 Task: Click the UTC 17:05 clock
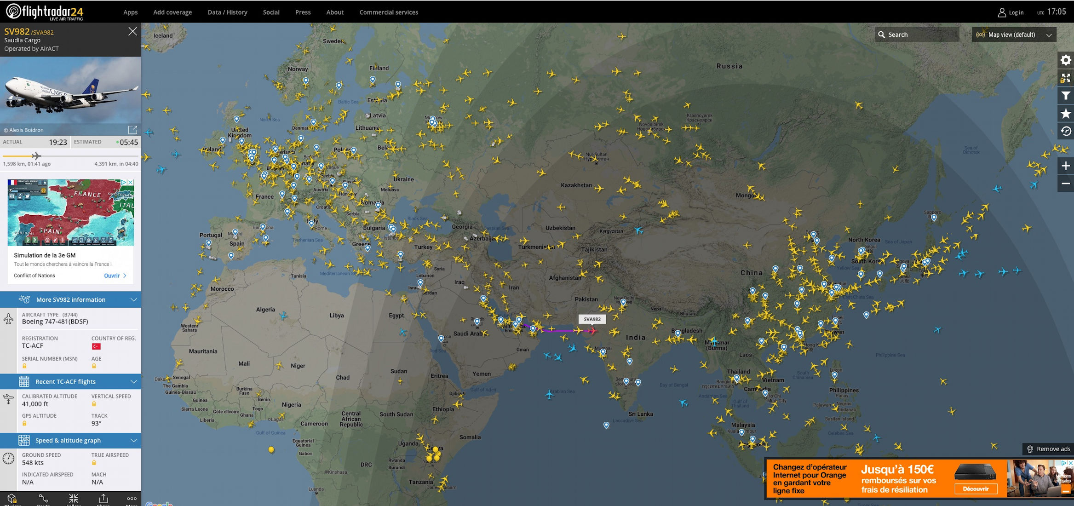coord(1051,12)
